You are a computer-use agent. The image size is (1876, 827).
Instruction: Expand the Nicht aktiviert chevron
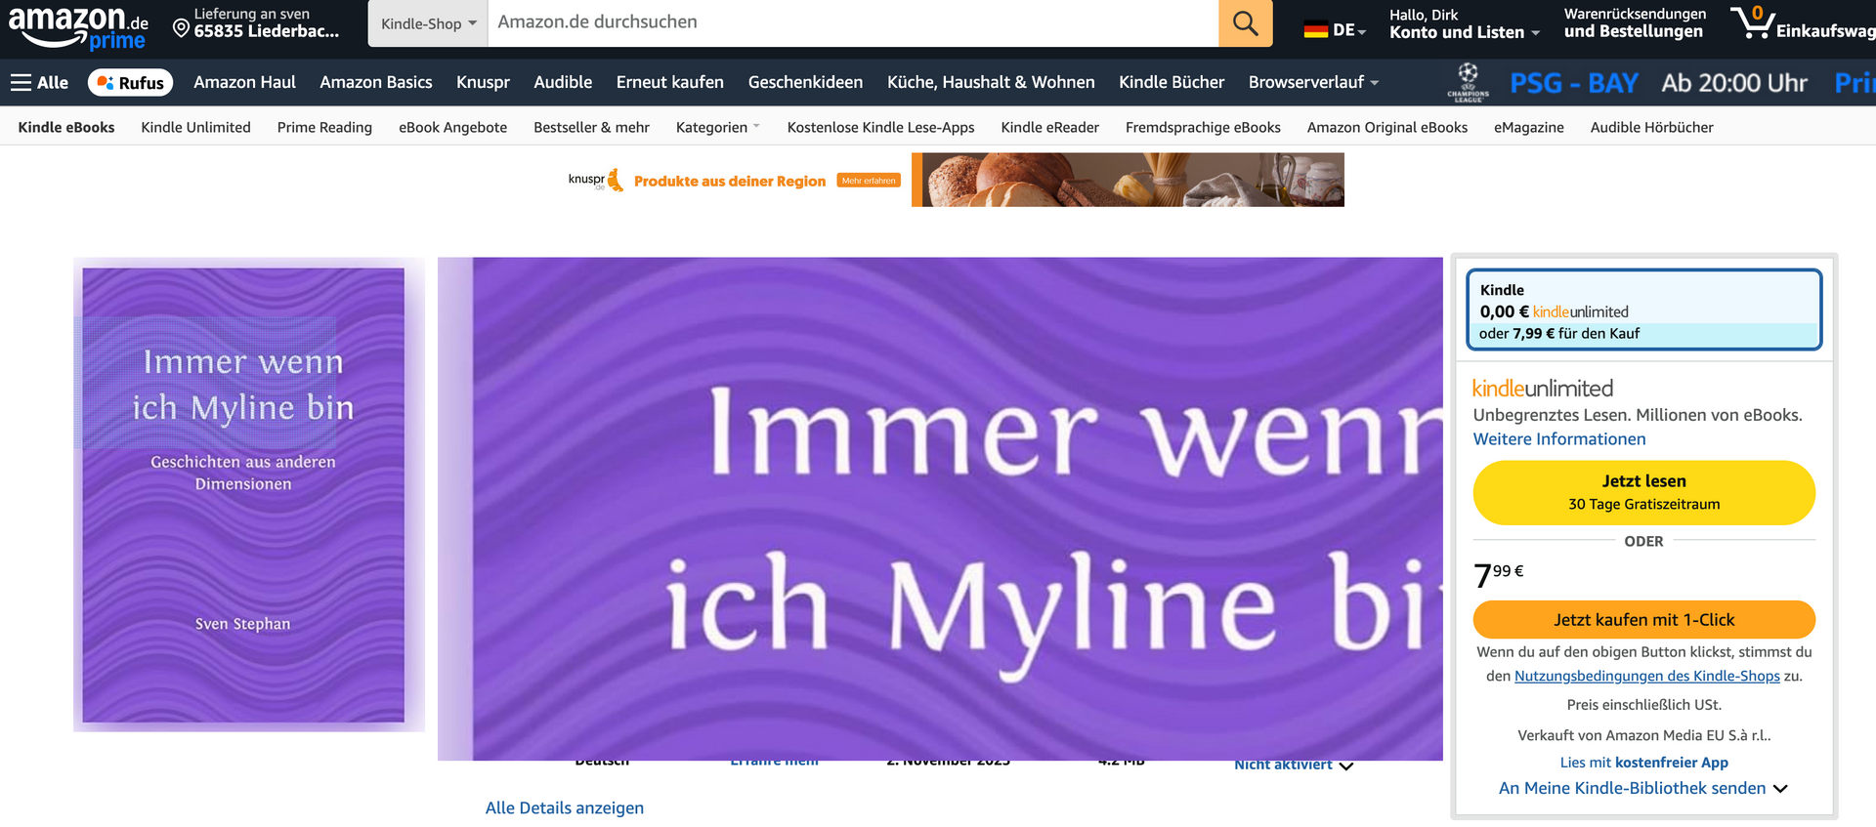[1345, 765]
